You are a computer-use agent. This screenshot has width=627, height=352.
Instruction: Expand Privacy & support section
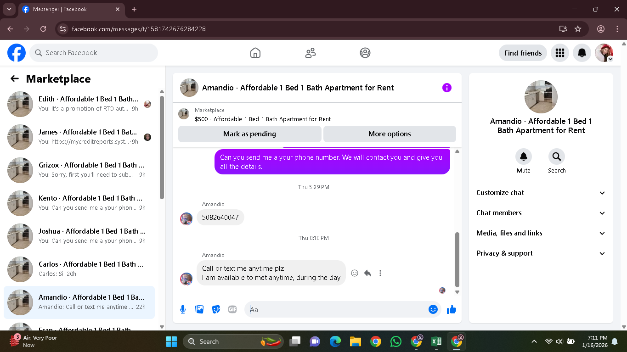click(541, 253)
